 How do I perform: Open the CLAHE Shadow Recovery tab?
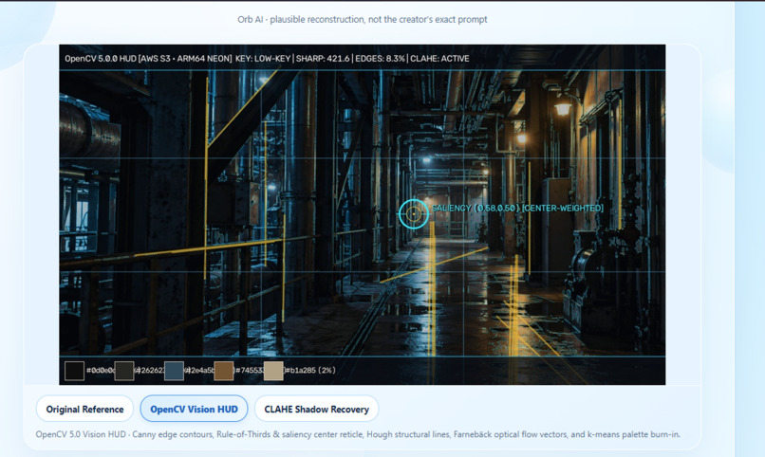(316, 409)
